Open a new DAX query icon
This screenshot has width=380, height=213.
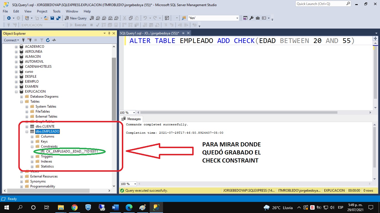[x=116, y=18]
